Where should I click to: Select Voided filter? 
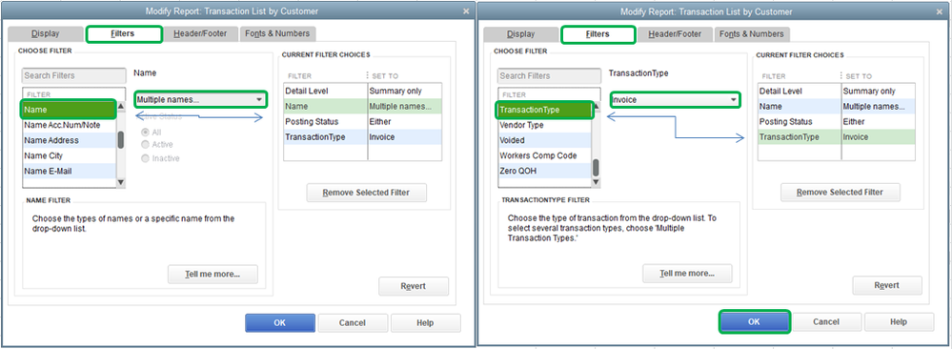tap(544, 140)
